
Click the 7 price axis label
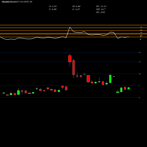pyautogui.click(x=139, y=86)
